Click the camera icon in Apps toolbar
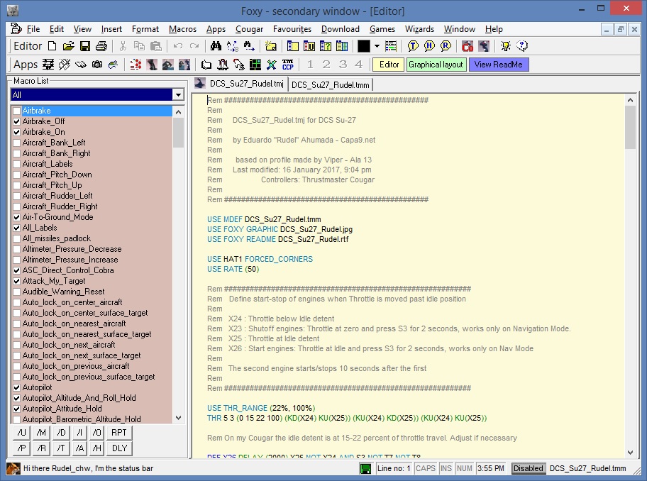Image resolution: width=647 pixels, height=481 pixels. (x=96, y=65)
